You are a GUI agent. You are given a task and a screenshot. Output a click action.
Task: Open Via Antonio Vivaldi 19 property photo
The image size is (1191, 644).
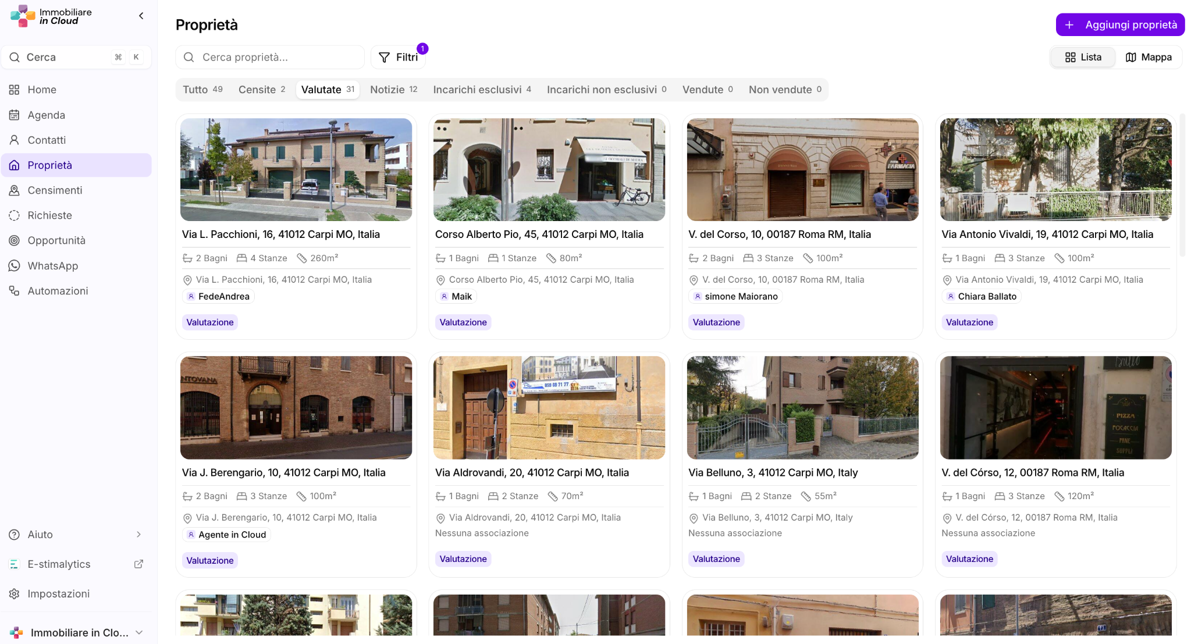pos(1056,170)
